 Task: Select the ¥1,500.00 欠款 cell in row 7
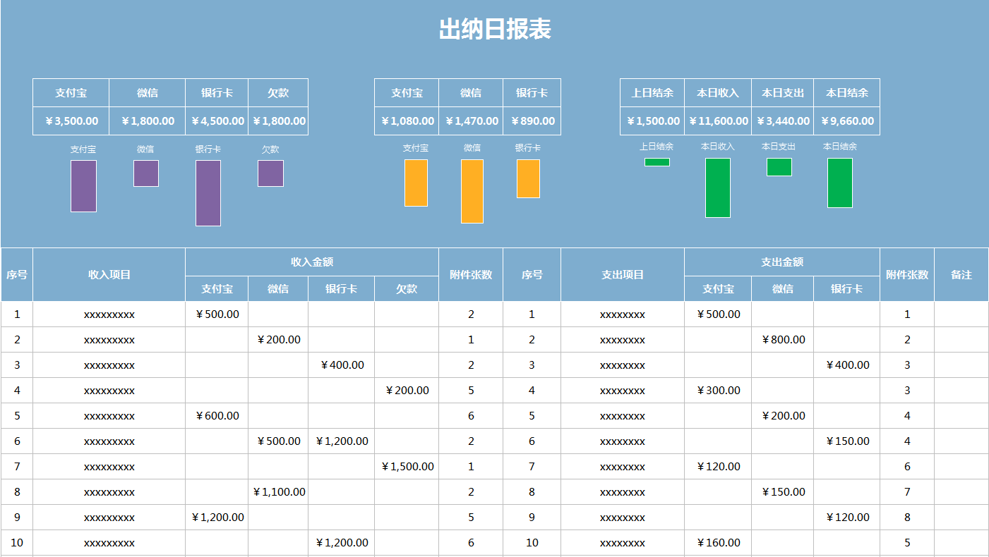tap(407, 466)
